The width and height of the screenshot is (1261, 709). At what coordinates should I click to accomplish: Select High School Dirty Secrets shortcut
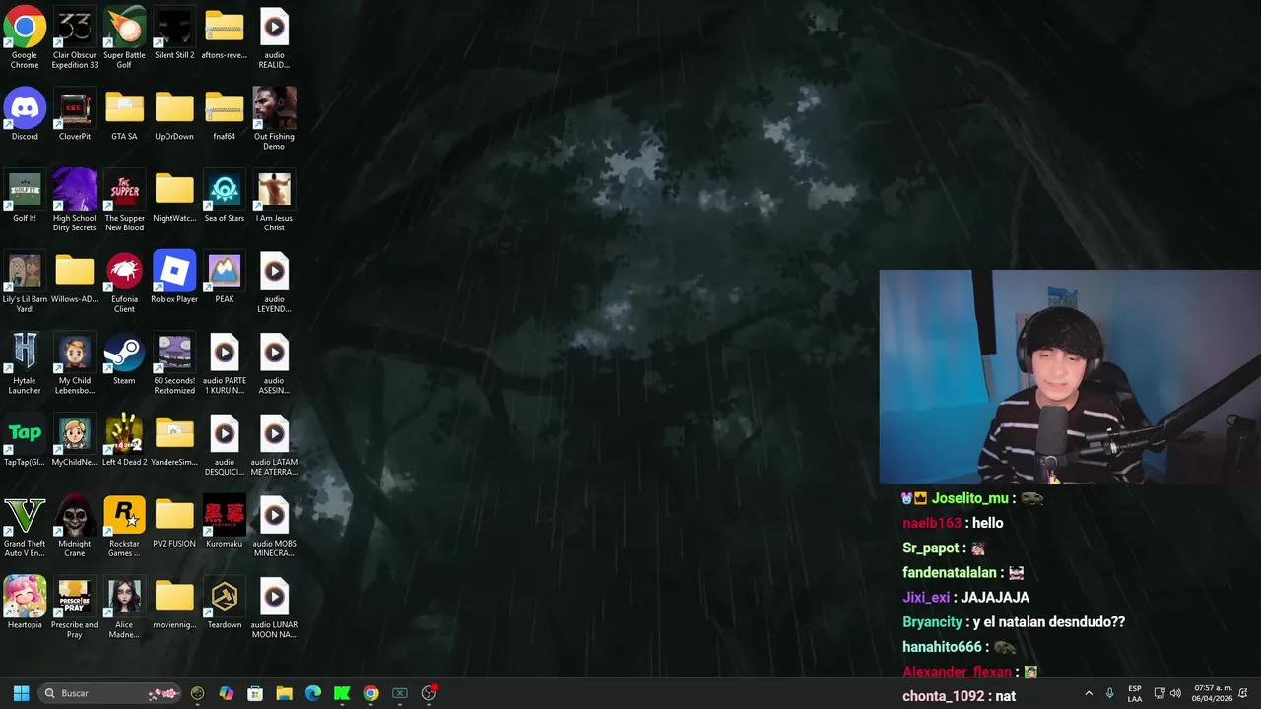click(75, 201)
